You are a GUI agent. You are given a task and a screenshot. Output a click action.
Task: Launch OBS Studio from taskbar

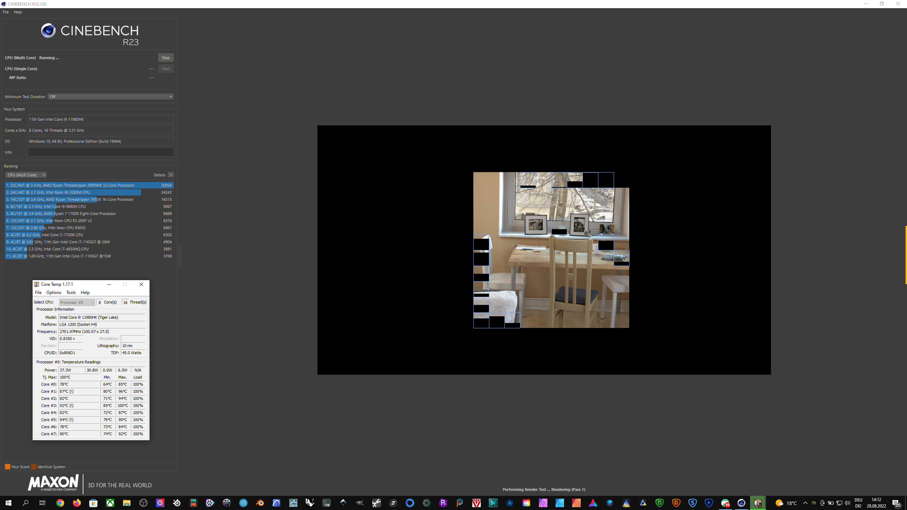coord(143,503)
